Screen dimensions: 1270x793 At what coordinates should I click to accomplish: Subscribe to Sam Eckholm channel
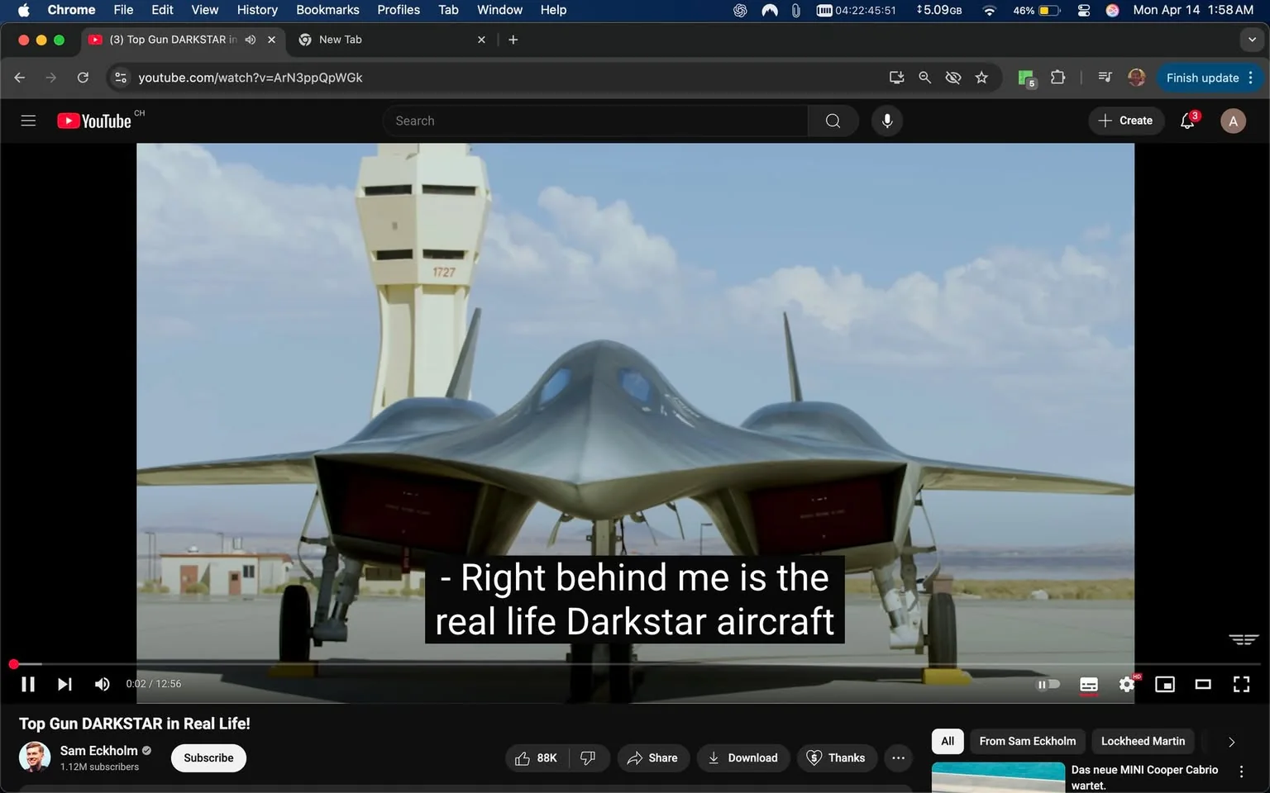point(208,758)
